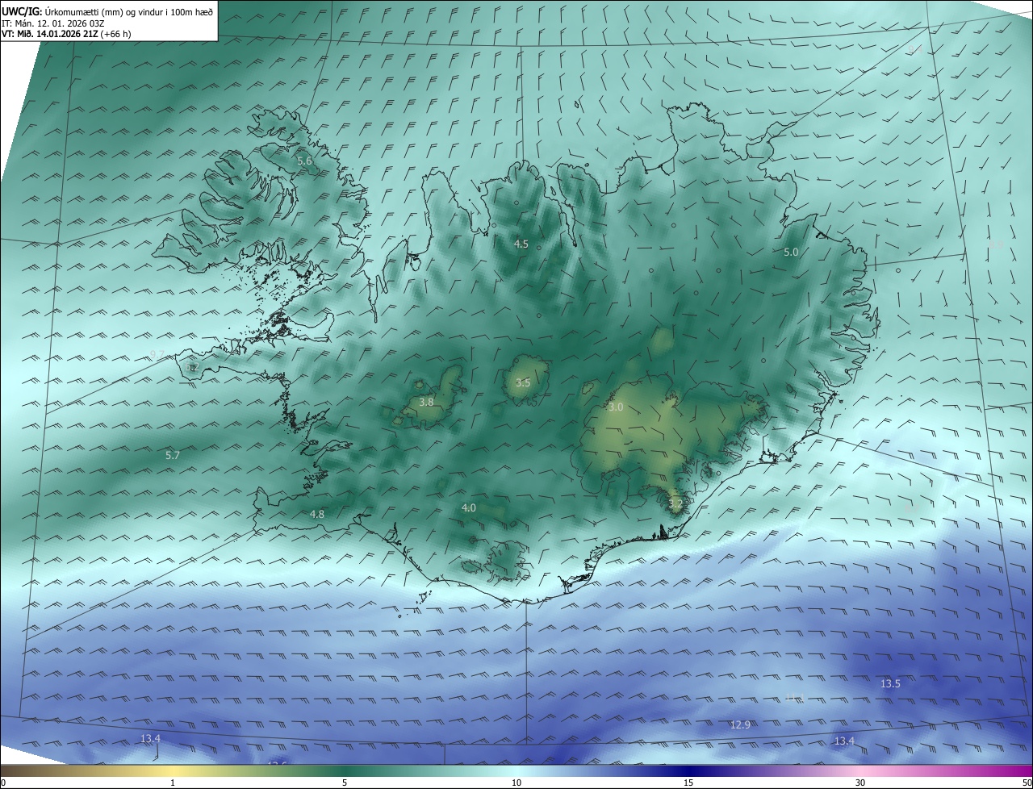Click the 3.8 value on the western glacier
The image size is (1033, 789).
(427, 402)
